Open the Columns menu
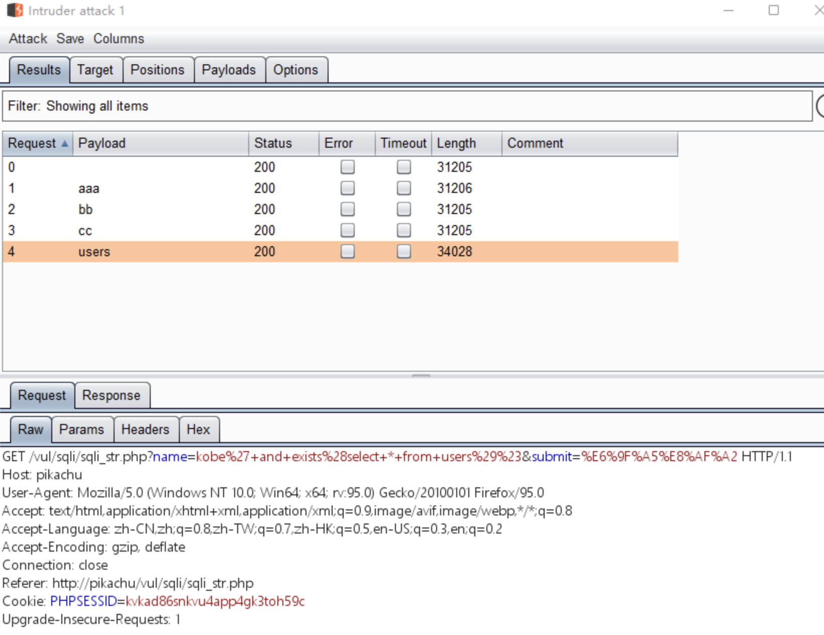824x635 pixels. tap(119, 39)
